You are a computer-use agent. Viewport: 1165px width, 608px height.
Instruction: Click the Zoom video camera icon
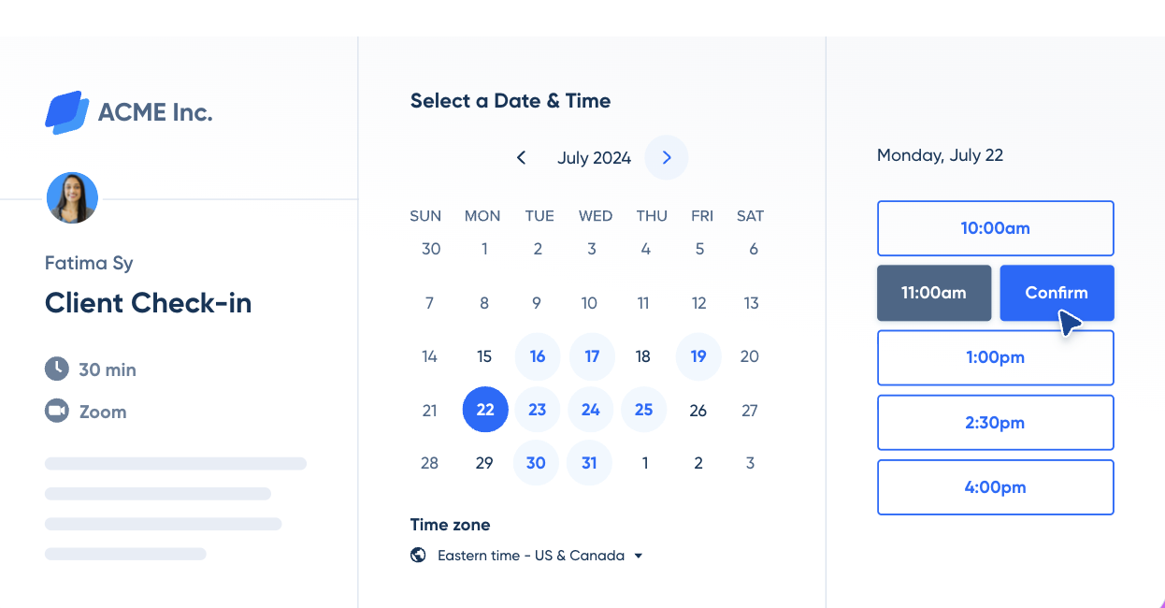coord(55,412)
